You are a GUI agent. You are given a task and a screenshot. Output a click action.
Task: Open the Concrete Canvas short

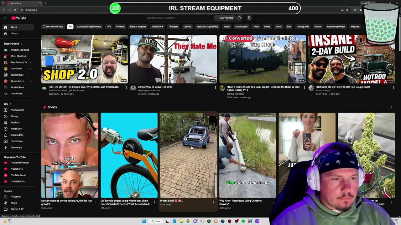(247, 155)
